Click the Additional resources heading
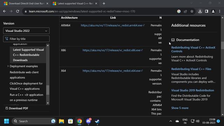This screenshot has height=126, width=224. pyautogui.click(x=188, y=25)
